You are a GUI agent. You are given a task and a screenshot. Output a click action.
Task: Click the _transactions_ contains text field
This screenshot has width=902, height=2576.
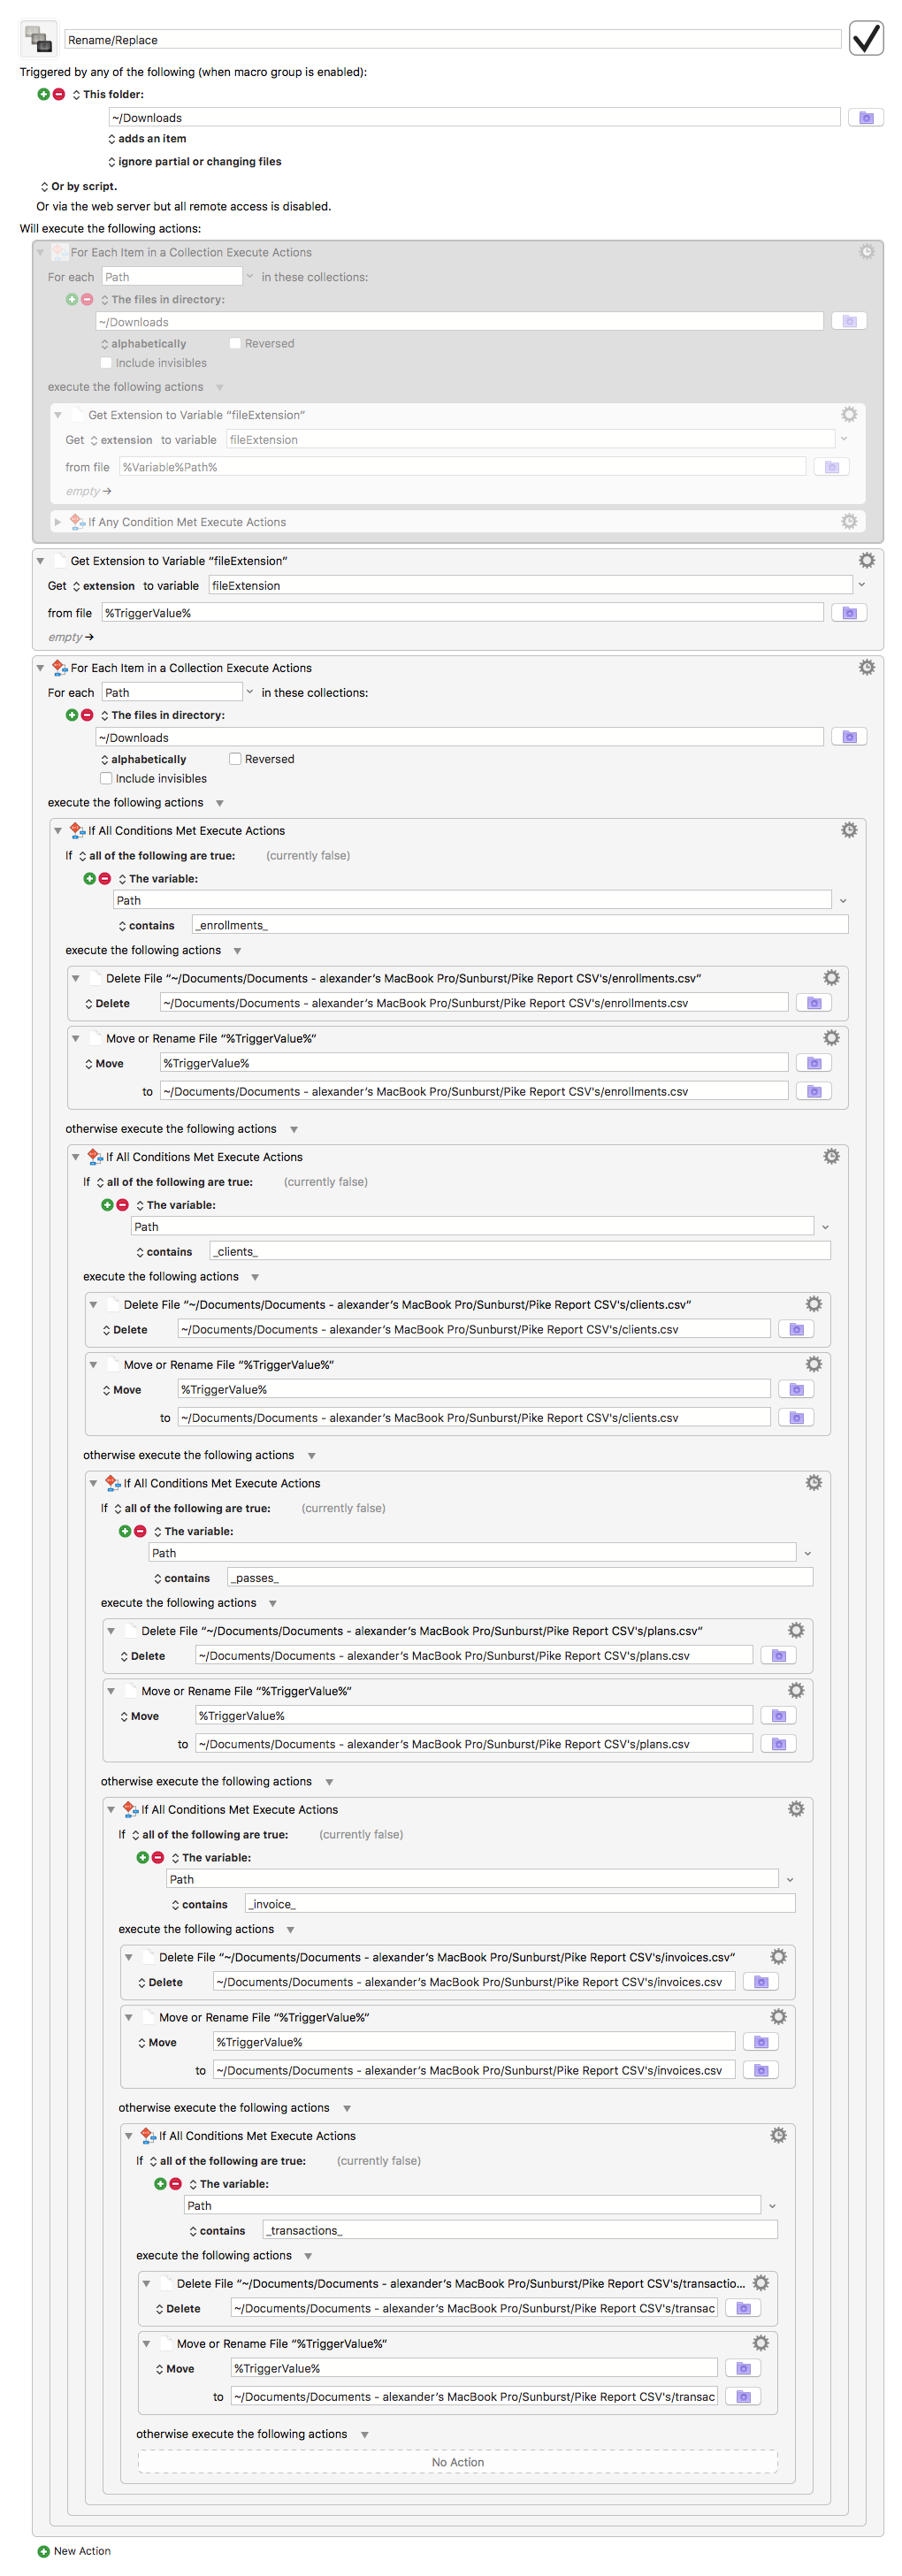coord(520,2231)
